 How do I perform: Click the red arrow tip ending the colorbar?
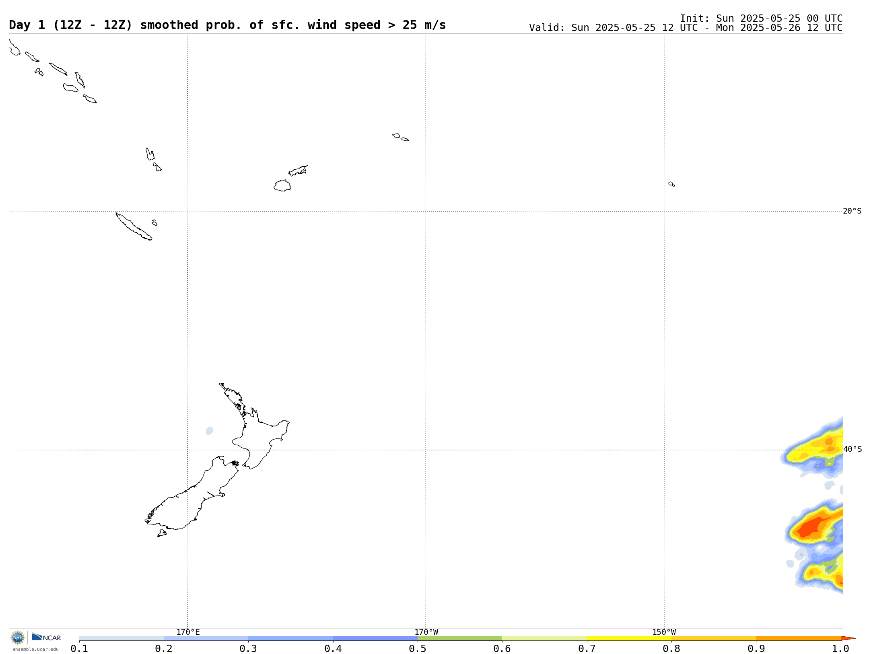pyautogui.click(x=848, y=638)
